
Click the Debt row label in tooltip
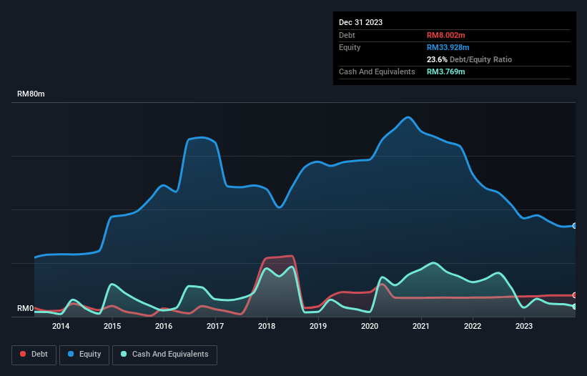tap(347, 35)
